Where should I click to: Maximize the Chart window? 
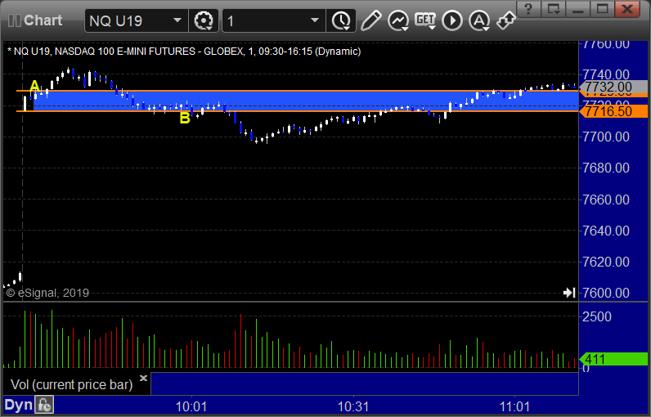603,9
